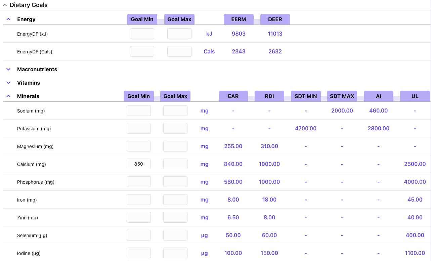Viewport: 431px width, 261px height.
Task: Click Potassium AI value 2800.00
Action: coord(379,128)
